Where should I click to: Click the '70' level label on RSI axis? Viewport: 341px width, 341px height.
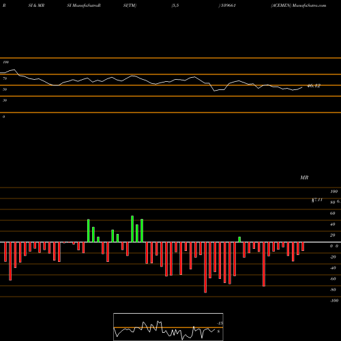point(5,78)
